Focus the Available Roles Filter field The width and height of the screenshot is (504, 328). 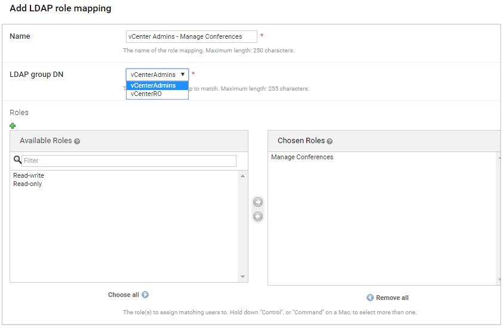pyautogui.click(x=128, y=160)
